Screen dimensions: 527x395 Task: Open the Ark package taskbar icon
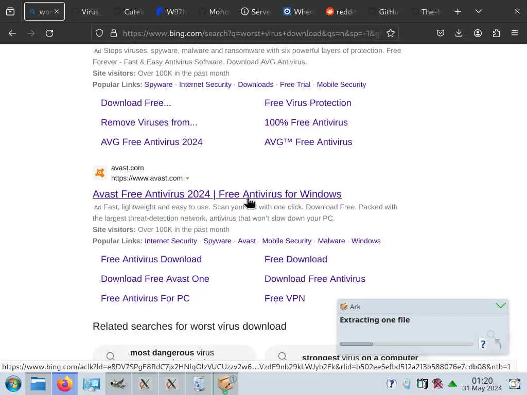point(225,384)
